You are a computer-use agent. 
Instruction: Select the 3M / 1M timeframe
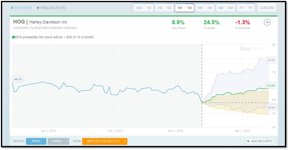[185, 8]
